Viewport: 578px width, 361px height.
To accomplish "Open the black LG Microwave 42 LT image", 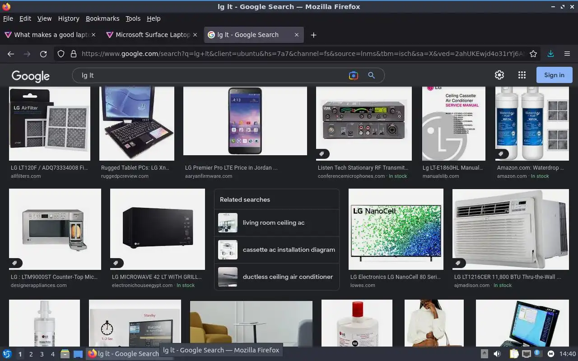I will coord(158,229).
